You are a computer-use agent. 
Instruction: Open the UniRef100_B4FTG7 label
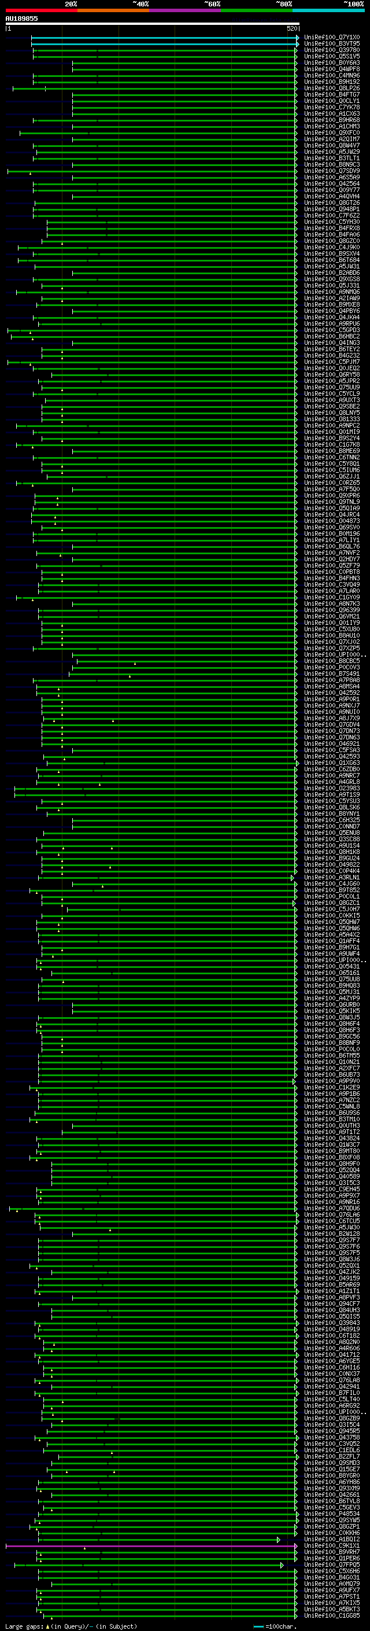pos(332,94)
